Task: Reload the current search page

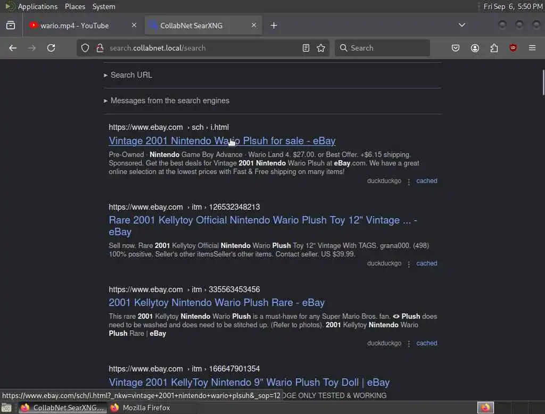Action: (51, 48)
